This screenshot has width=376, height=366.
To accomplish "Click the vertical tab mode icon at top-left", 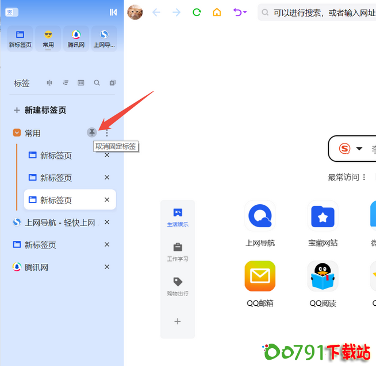I will [11, 12].
